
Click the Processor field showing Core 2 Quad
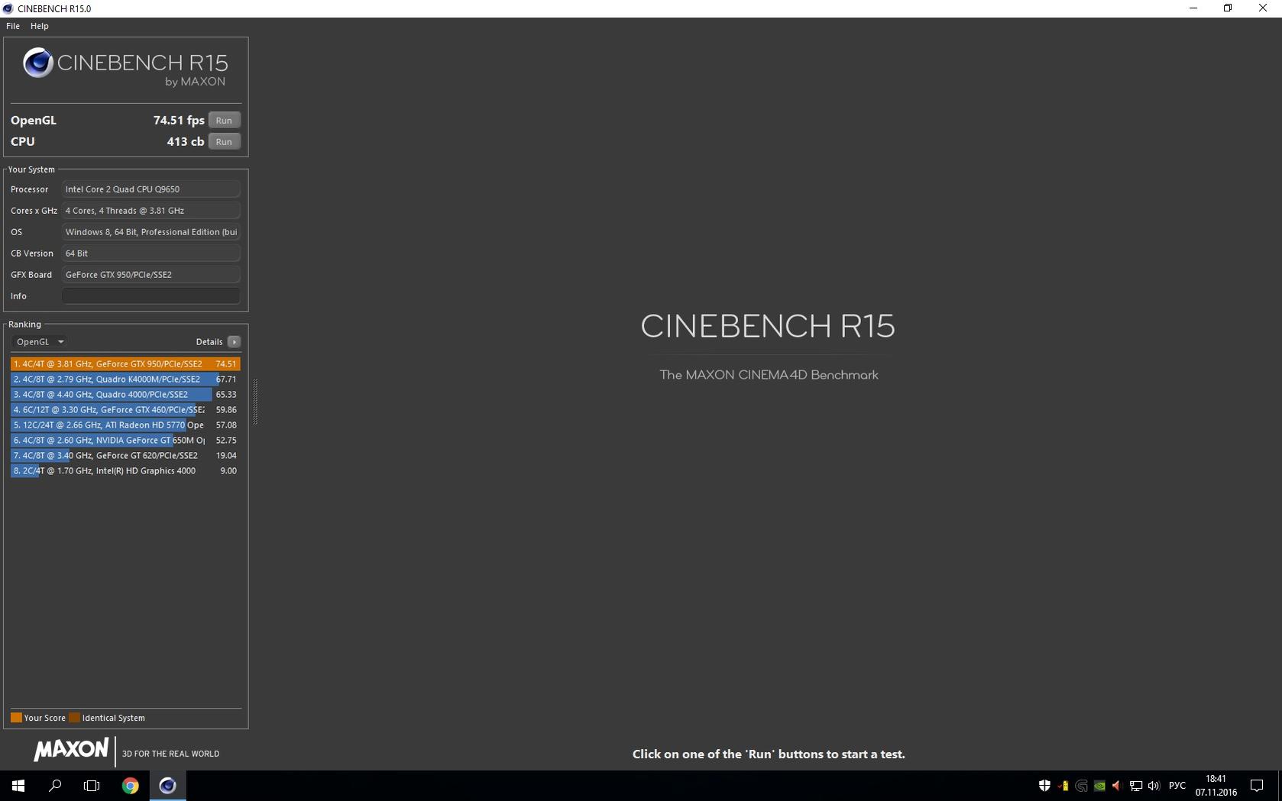point(151,189)
